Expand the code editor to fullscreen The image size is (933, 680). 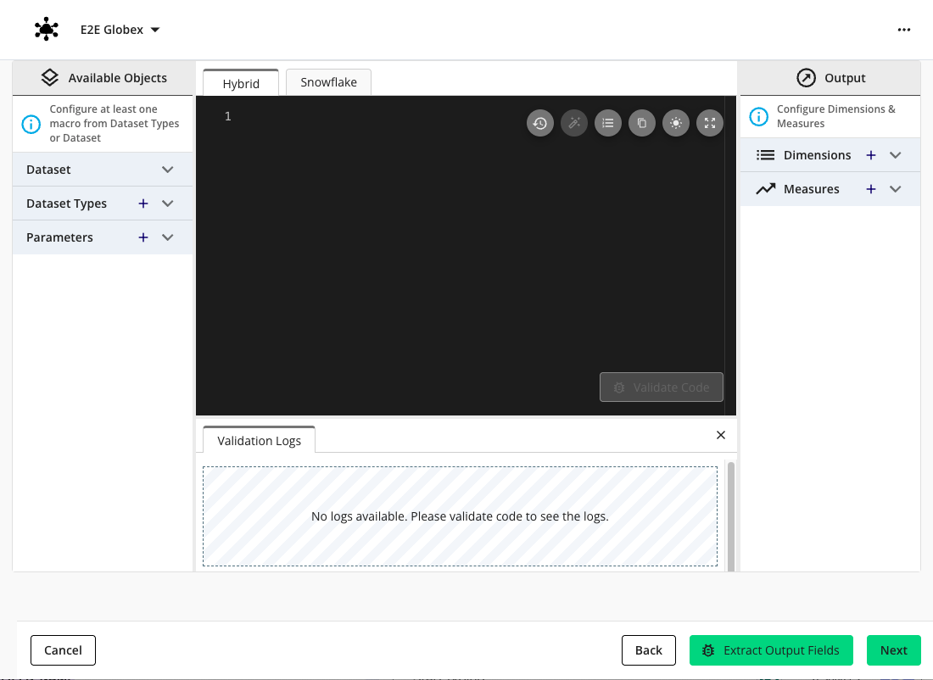pos(710,123)
